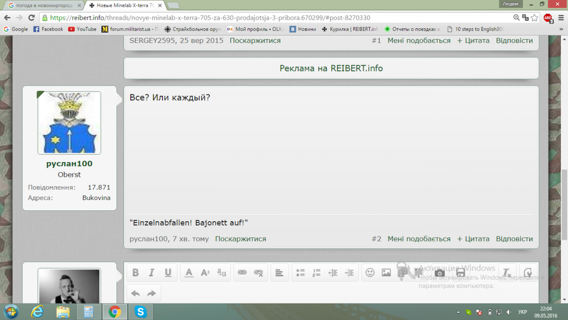This screenshot has height=320, width=568.
Task: Insert an unordered bullet list
Action: [x=300, y=273]
